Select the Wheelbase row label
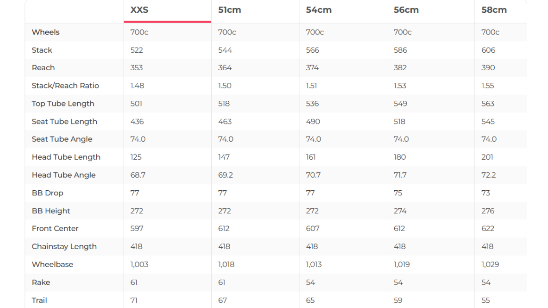Screen dimensions: 548x308 [52, 264]
